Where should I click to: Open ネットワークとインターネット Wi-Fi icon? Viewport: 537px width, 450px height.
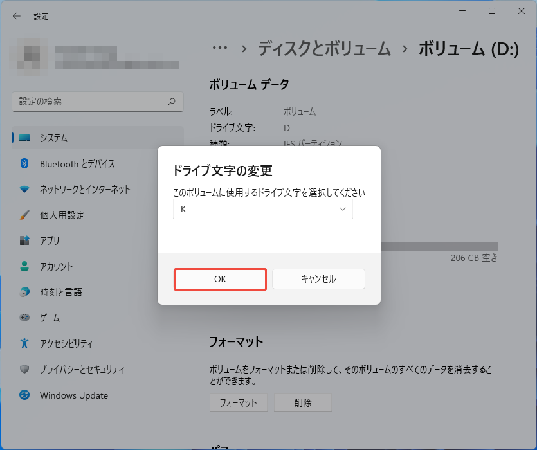coord(24,189)
